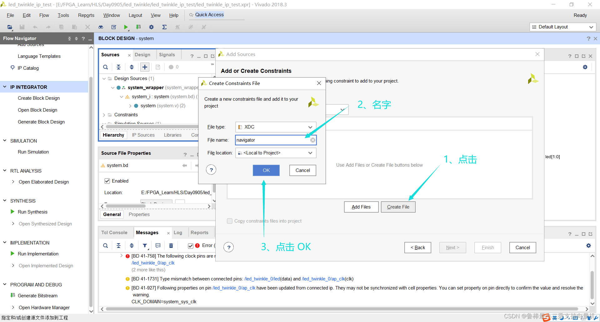Click the Messages horizontal scrollbar
600x322 pixels.
click(342, 309)
